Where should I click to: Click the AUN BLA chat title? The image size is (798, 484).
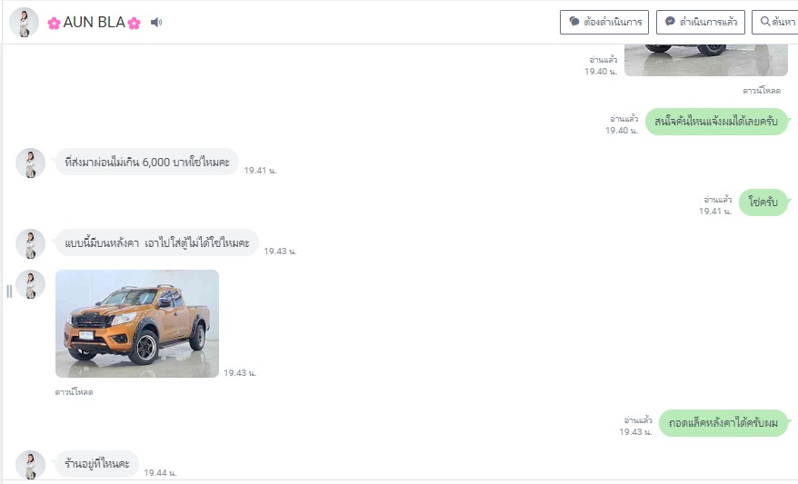coord(95,23)
